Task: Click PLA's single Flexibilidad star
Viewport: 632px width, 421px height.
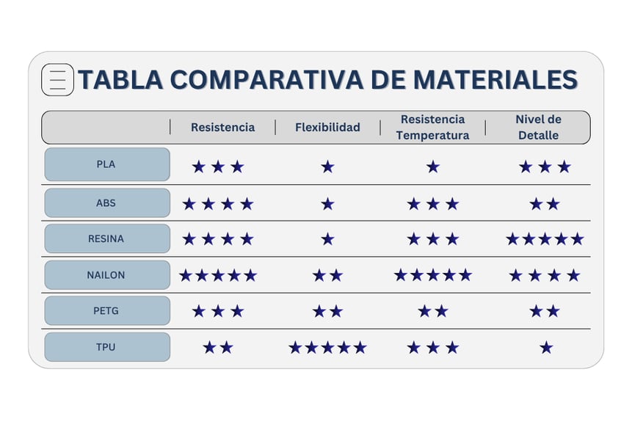Action: [327, 166]
